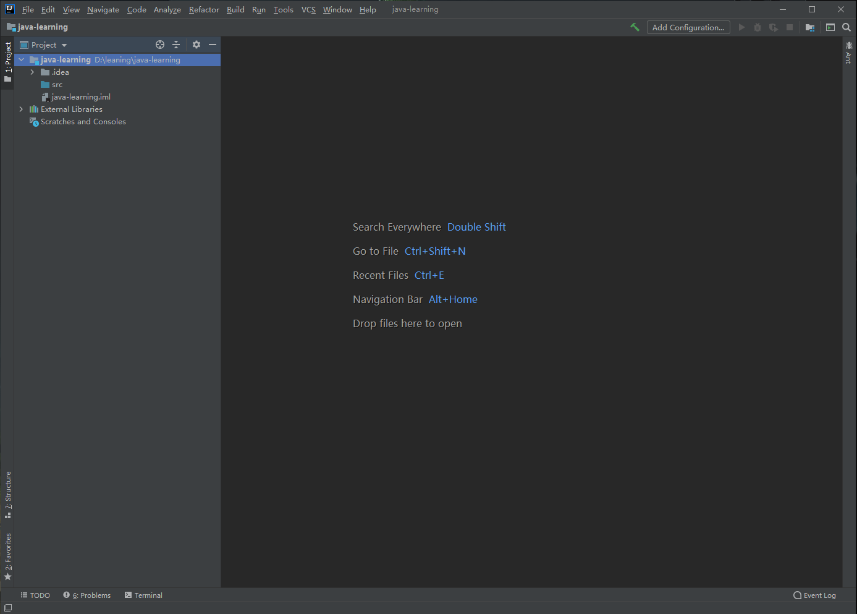Viewport: 857px width, 614px height.
Task: Open the Window menu
Action: click(337, 9)
